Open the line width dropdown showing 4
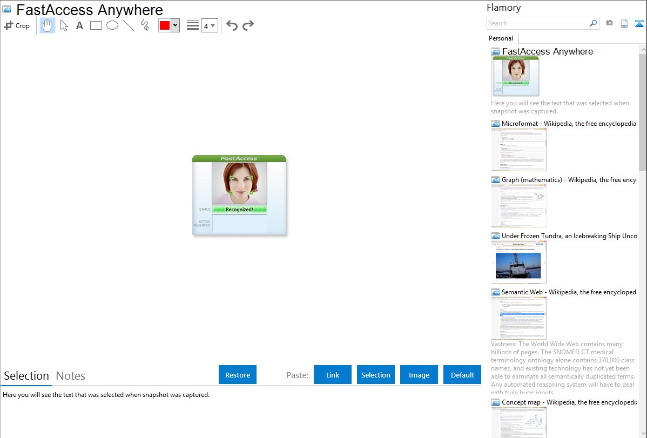This screenshot has width=647, height=438. coord(210,25)
